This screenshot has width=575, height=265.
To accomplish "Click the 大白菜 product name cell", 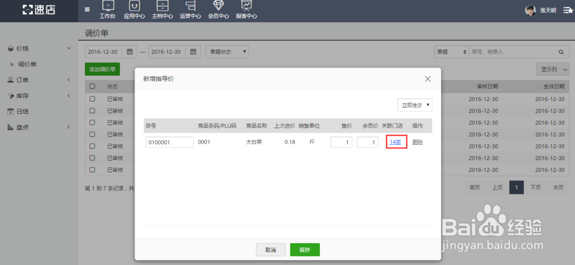I will [254, 142].
